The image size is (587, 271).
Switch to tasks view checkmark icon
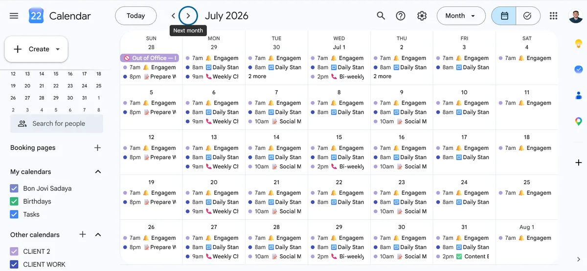coord(528,16)
